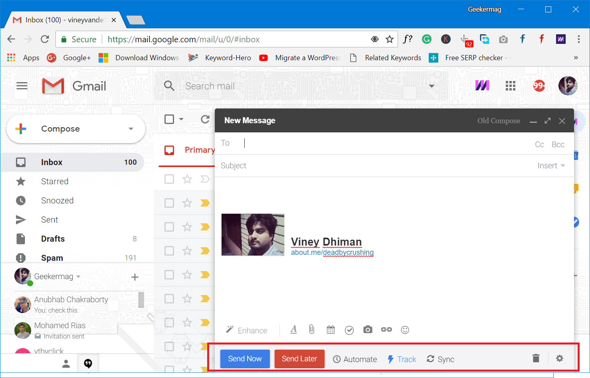
Task: Click the search magnifier icon in Gmail
Action: [169, 86]
